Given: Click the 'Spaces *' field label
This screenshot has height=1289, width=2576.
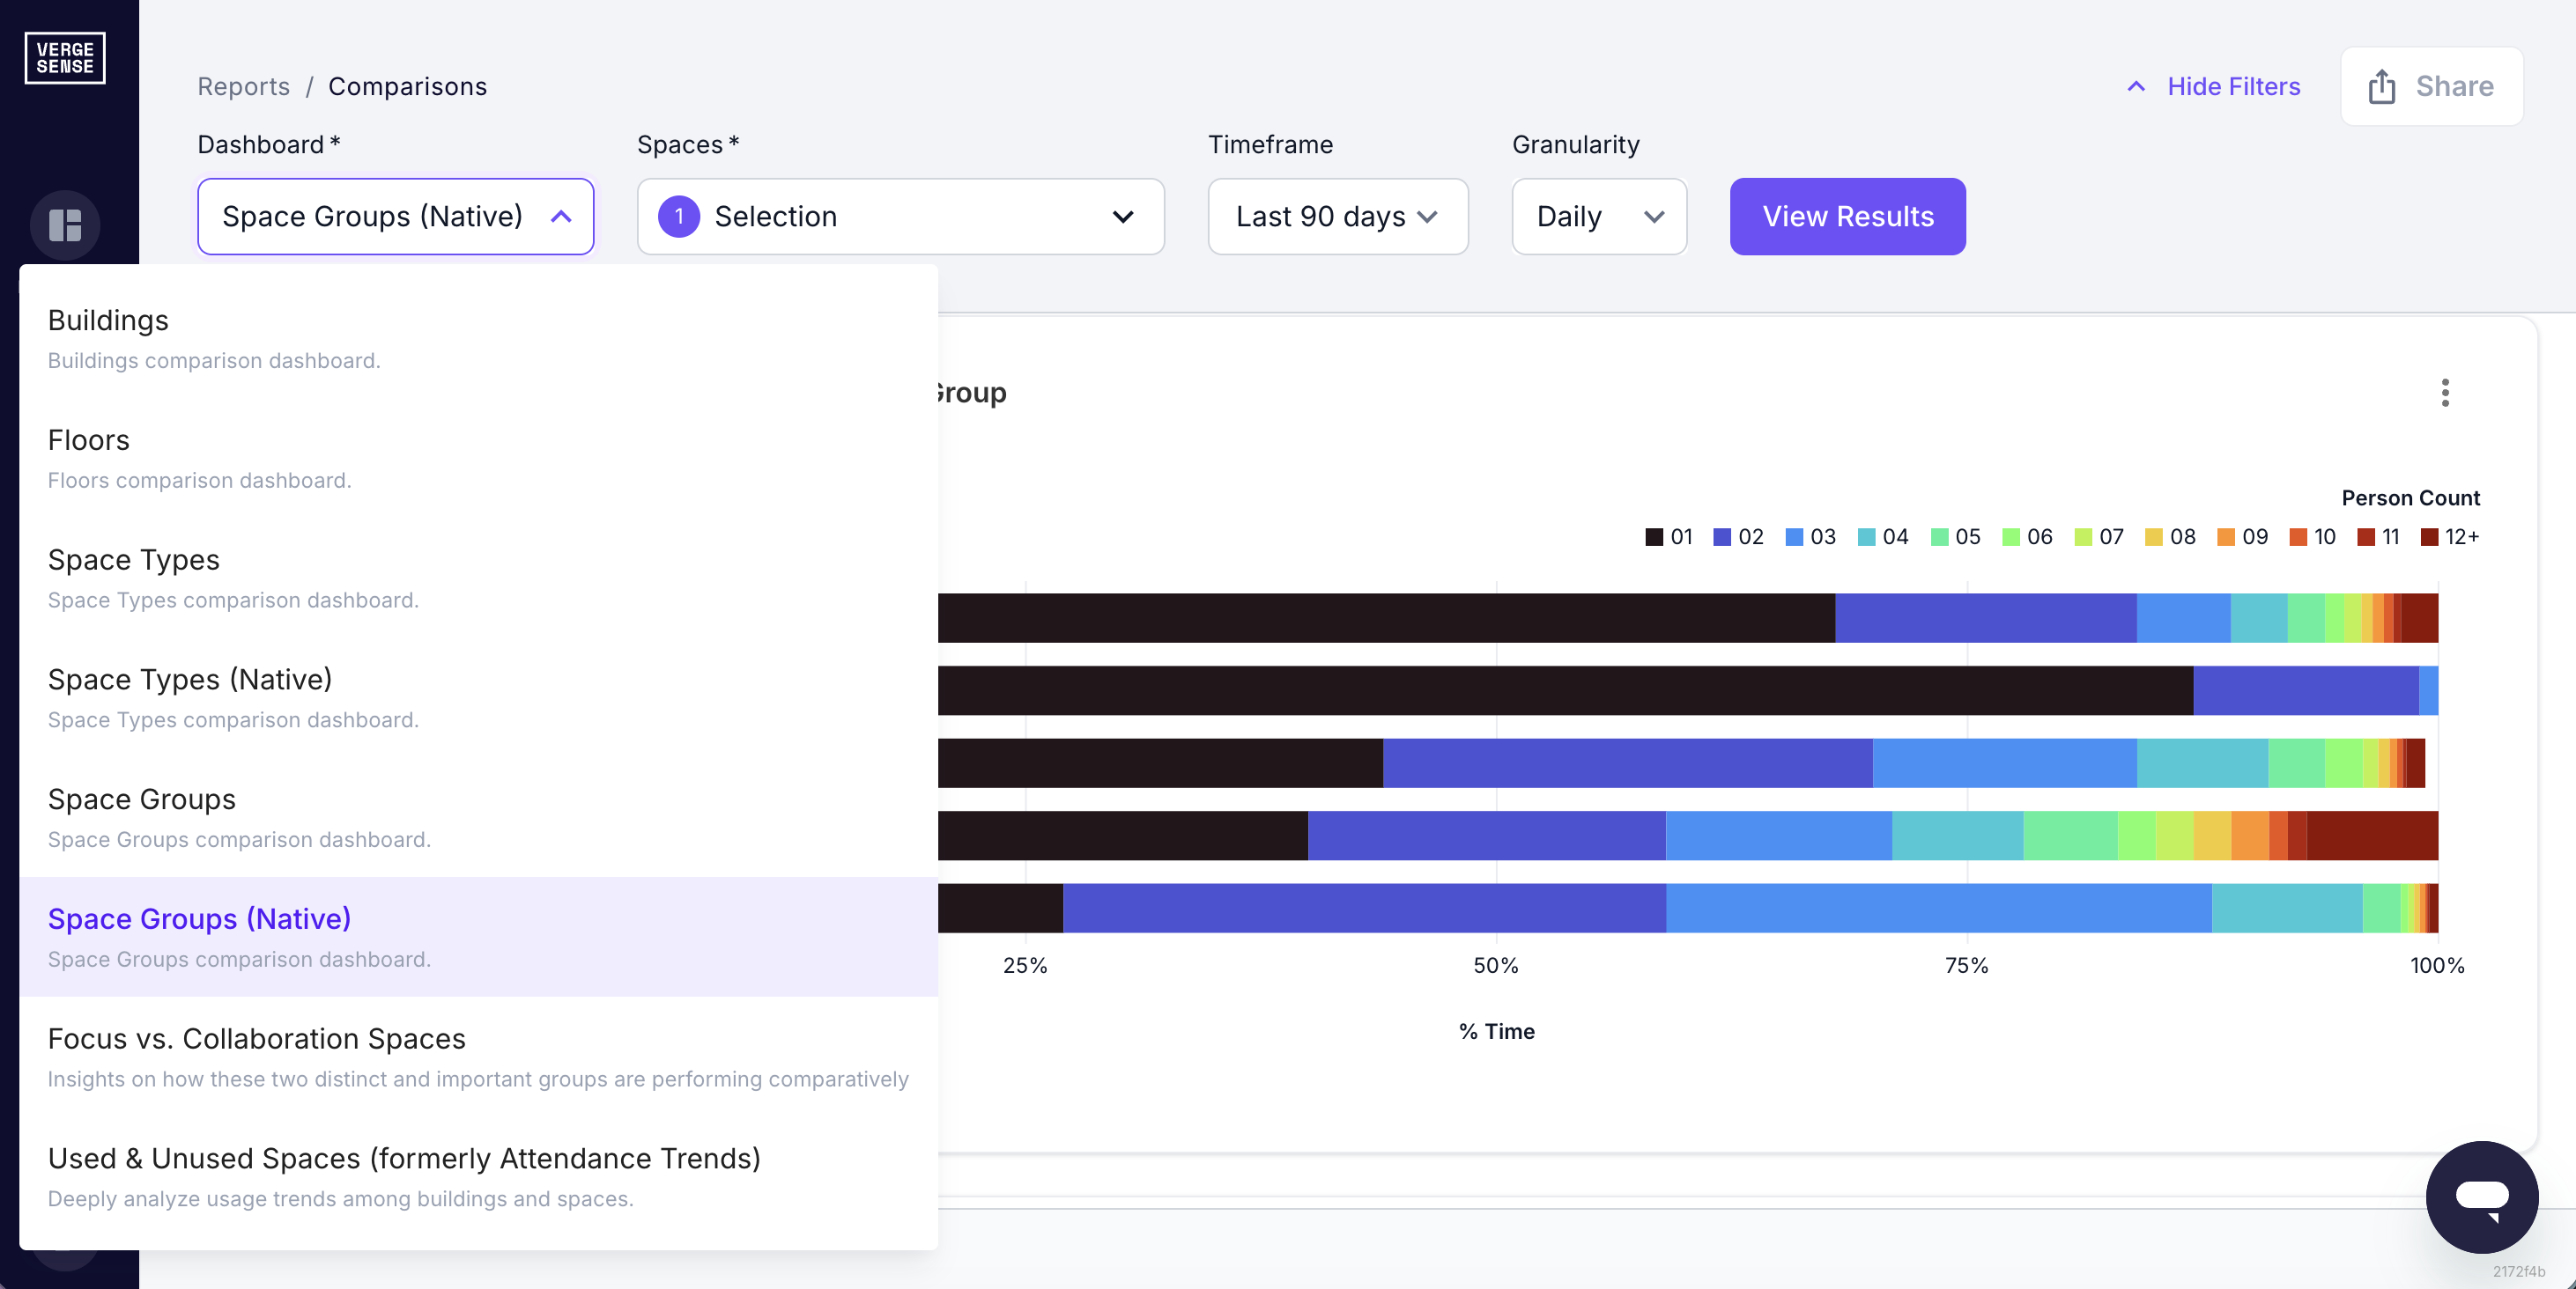Looking at the screenshot, I should (x=688, y=145).
